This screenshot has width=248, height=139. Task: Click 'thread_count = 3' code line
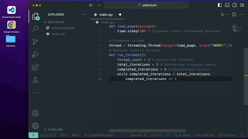coord(134,60)
